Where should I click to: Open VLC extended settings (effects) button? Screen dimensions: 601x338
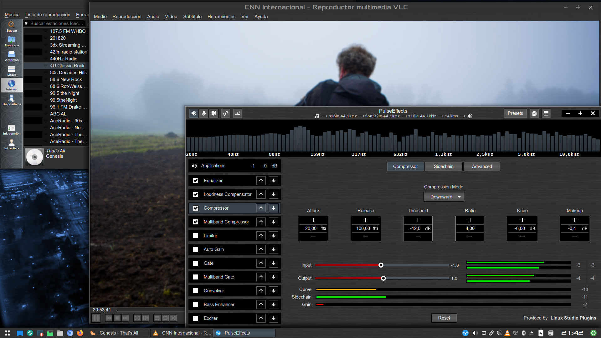(145, 318)
